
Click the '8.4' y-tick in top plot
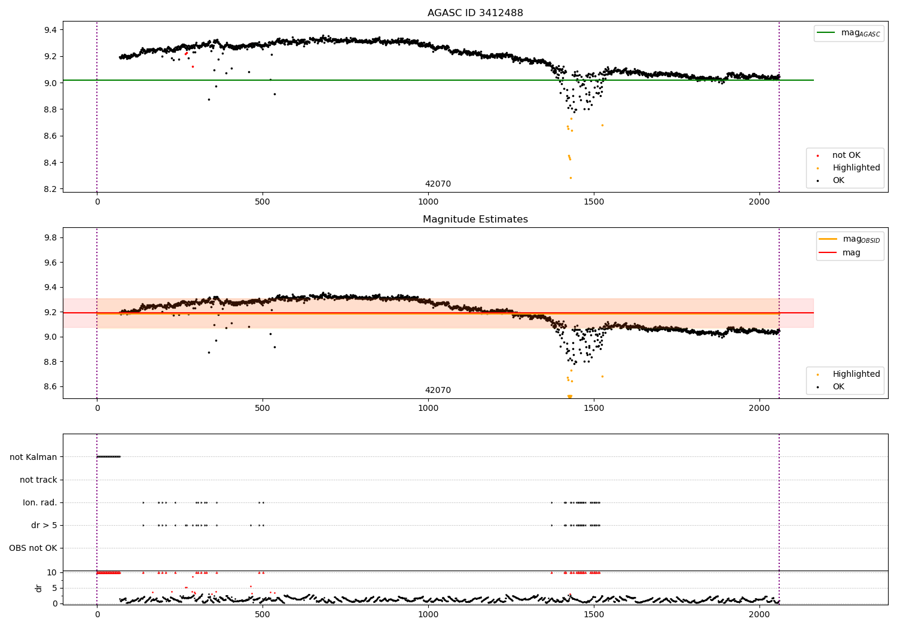51,163
